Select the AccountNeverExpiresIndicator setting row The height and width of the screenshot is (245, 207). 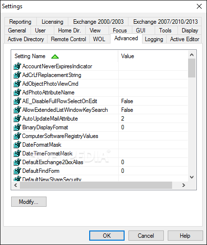[x=100, y=66]
